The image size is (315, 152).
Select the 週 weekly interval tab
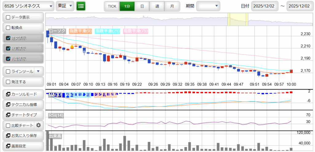(x=157, y=6)
